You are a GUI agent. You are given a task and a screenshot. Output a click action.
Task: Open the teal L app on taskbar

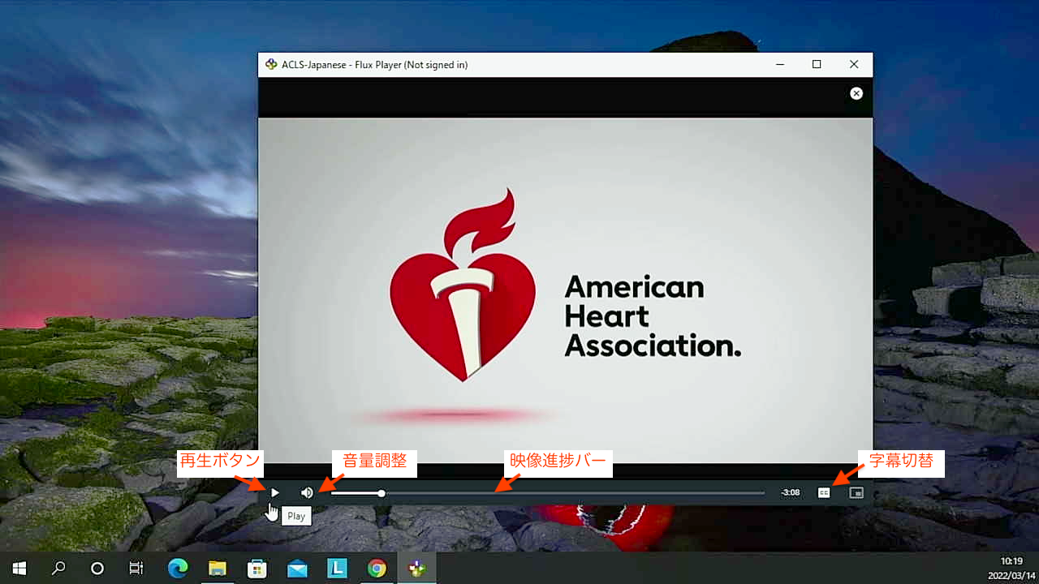click(337, 568)
